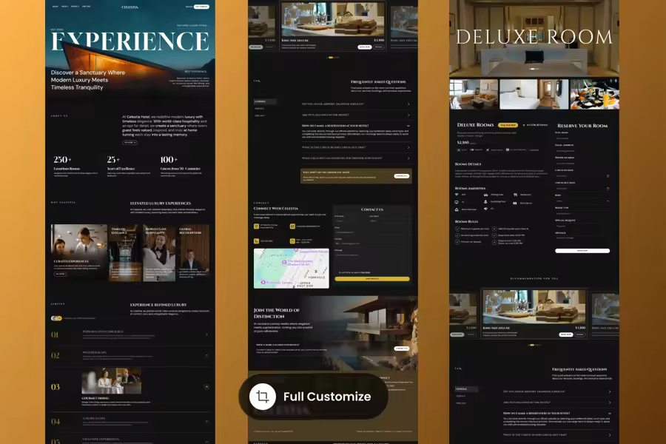Click the crop icon on Full Customize badge
Viewport: 666px width, 444px height.
(x=262, y=397)
